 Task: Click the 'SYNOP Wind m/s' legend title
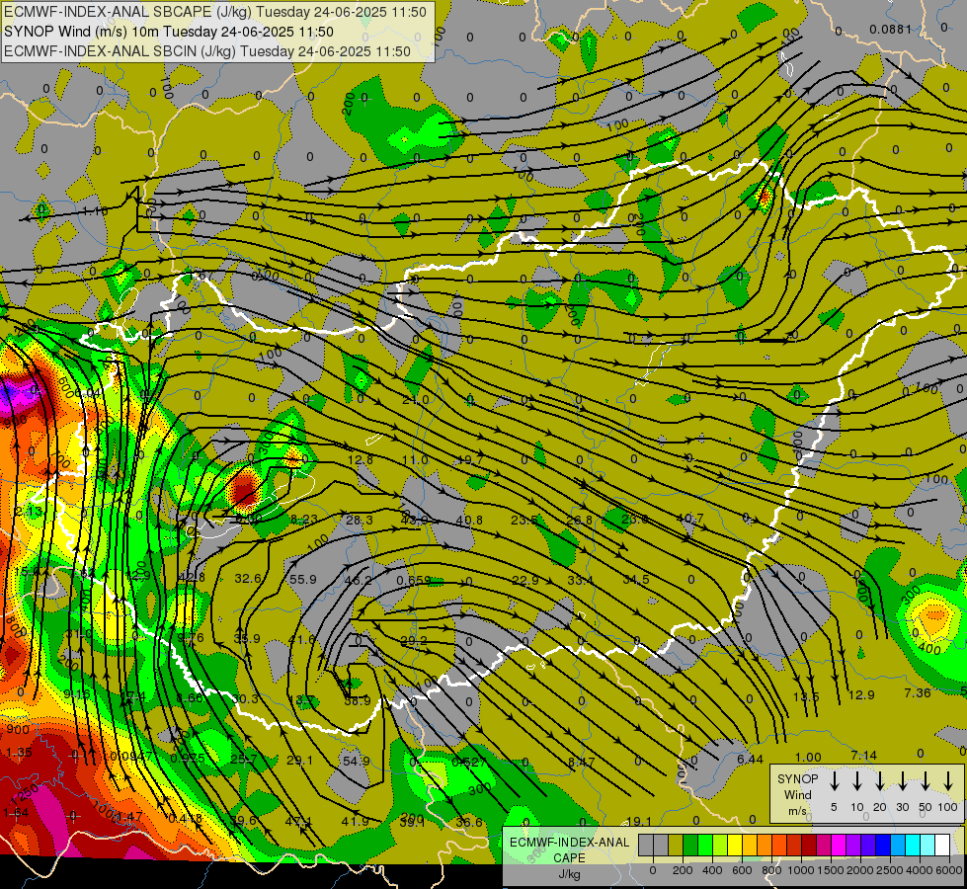pos(797,794)
